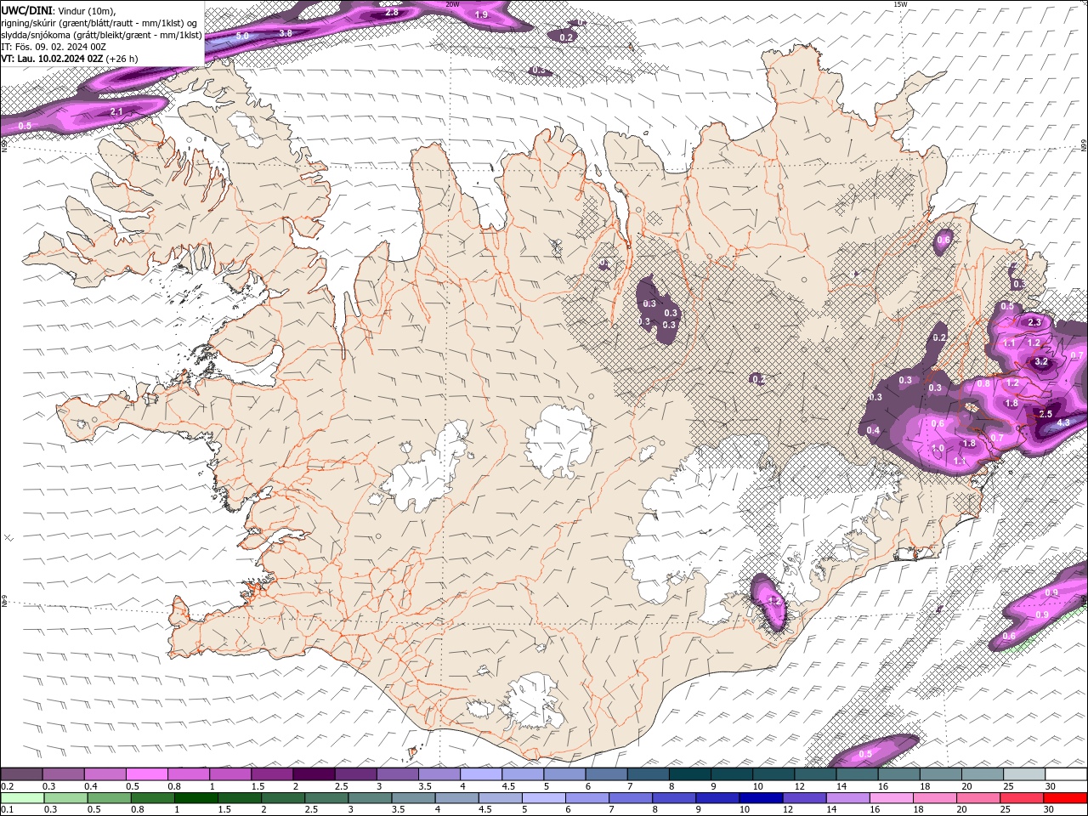Screen dimensions: 1088x816
Task: Select the lower legend blue swatch starting at 9
Action: click(717, 798)
